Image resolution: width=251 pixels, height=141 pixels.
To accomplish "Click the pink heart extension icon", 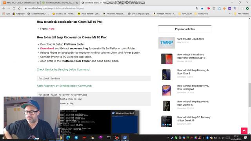I will coord(209,9).
